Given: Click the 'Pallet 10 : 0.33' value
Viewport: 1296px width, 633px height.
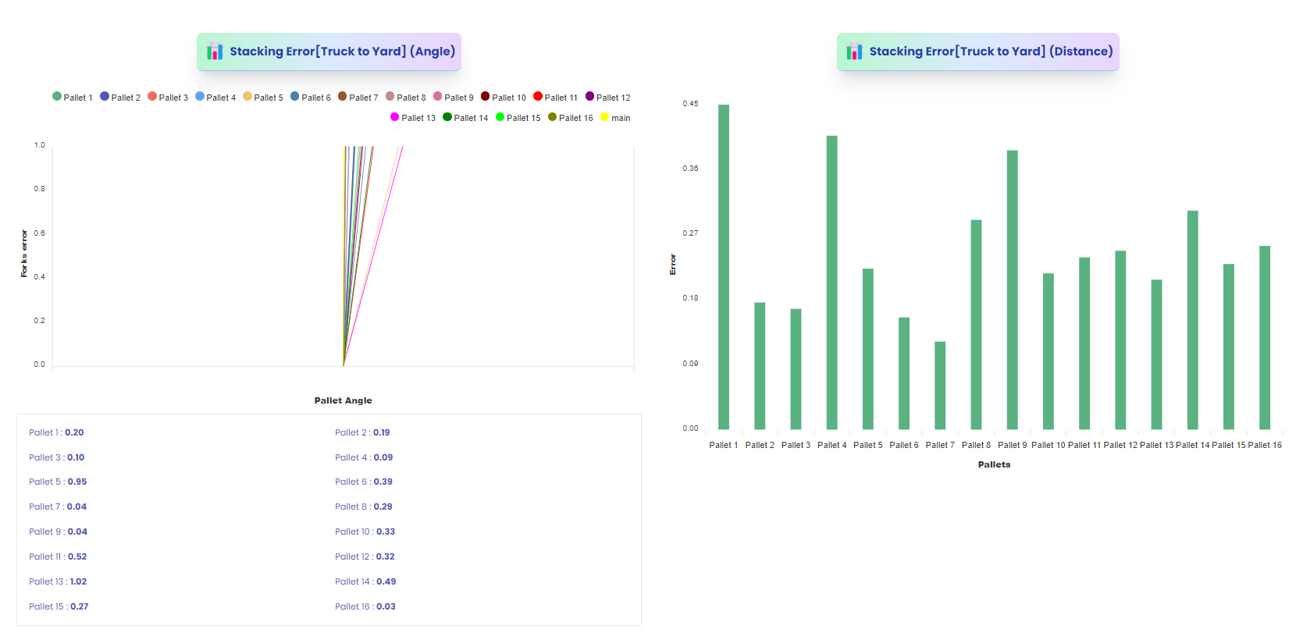Looking at the screenshot, I should [x=365, y=532].
